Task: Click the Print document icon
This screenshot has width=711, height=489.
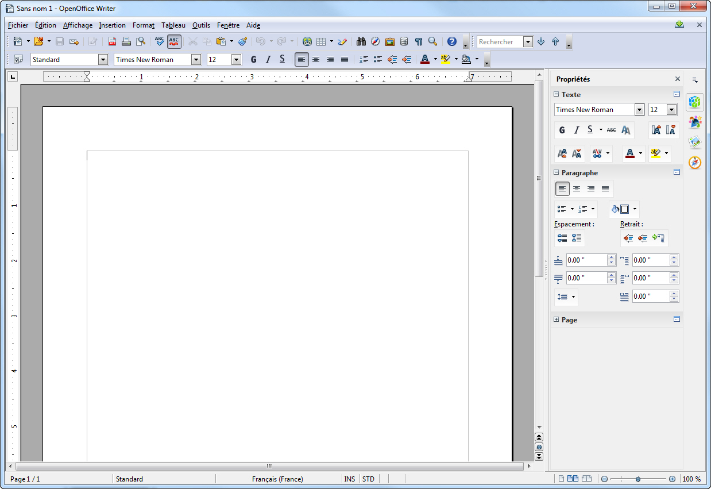Action: 126,41
